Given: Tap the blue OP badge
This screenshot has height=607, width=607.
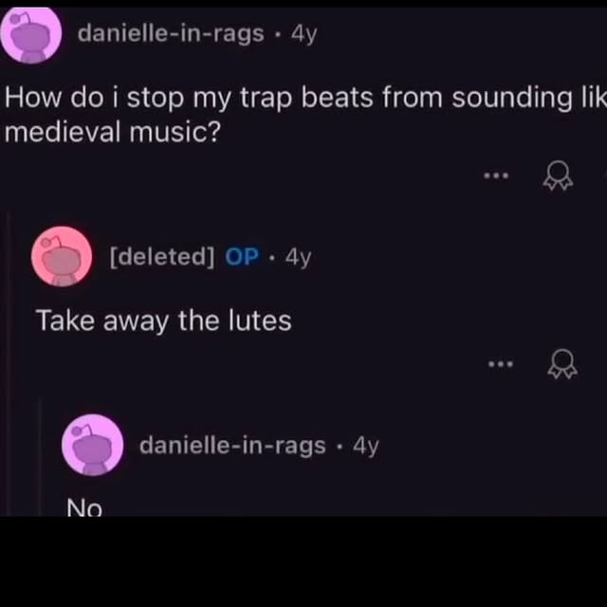Looking at the screenshot, I should pyautogui.click(x=242, y=256).
